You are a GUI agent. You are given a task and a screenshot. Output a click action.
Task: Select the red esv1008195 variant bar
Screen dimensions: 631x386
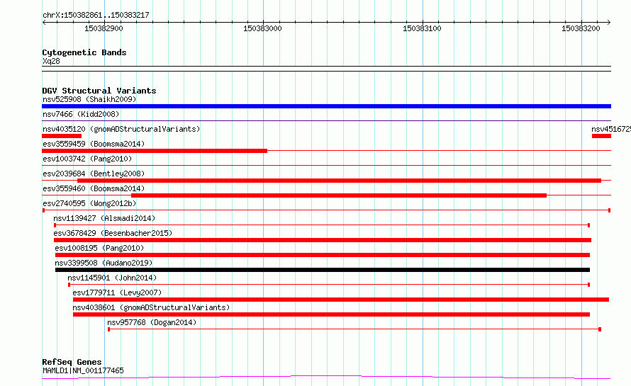click(323, 255)
